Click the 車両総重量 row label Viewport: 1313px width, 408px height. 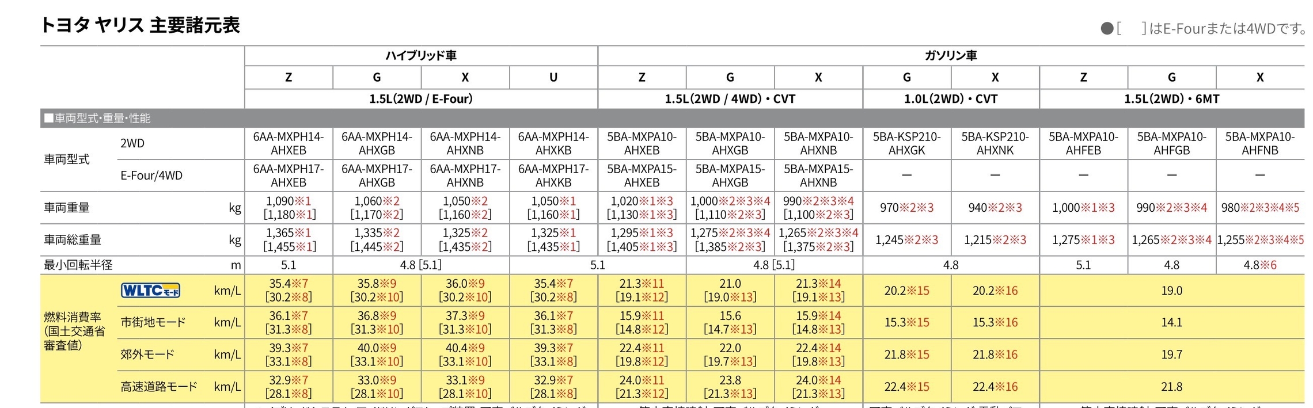point(73,240)
